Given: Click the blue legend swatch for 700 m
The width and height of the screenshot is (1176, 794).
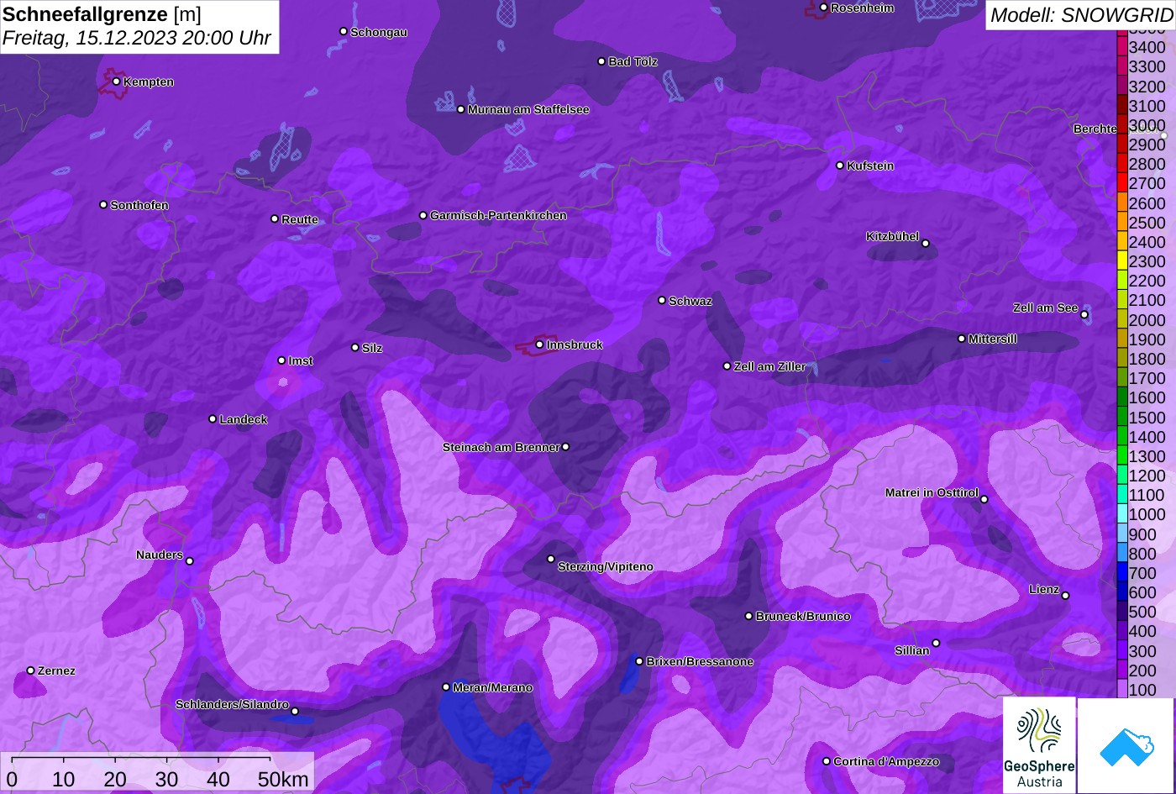Looking at the screenshot, I should point(1121,573).
